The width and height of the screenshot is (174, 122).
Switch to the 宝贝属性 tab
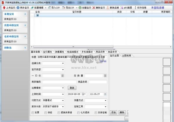(x=48, y=52)
